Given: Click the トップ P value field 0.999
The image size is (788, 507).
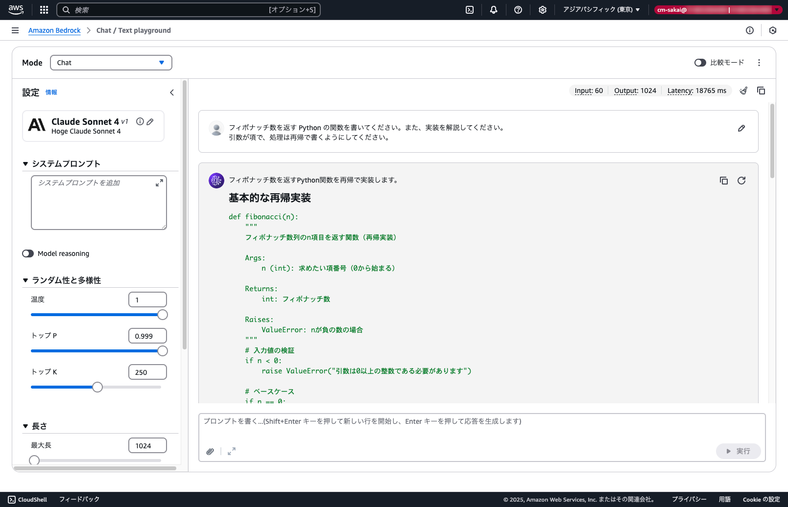Looking at the screenshot, I should click(147, 336).
